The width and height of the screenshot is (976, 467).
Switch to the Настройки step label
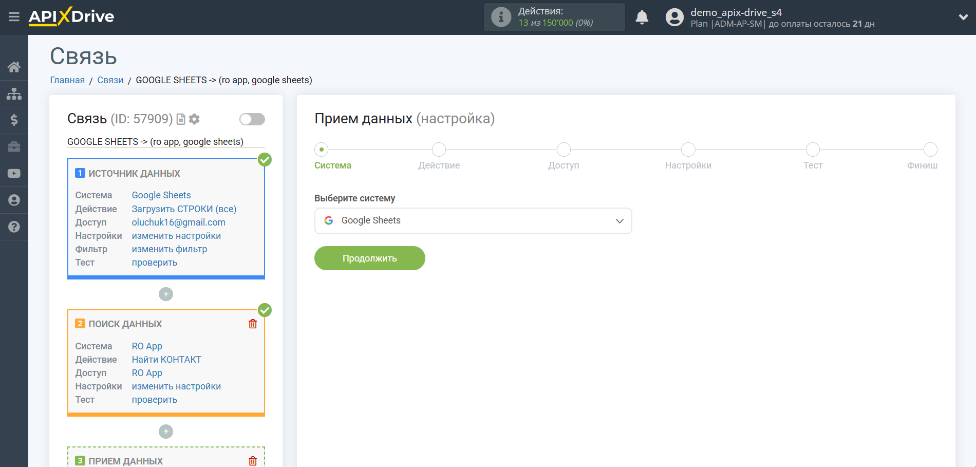[x=688, y=165]
